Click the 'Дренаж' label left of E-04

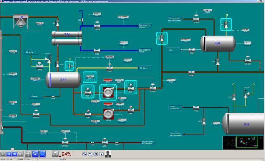pos(36,96)
